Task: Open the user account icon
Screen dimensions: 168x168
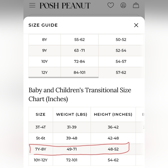Action: 123,5
